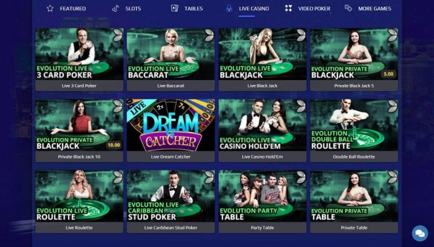Open the Live Baccarat game thumbnail
The width and height of the screenshot is (434, 247).
[171, 54]
